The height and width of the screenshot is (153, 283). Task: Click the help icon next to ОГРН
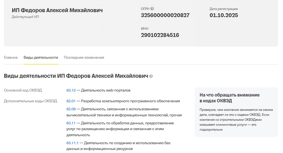152,9
